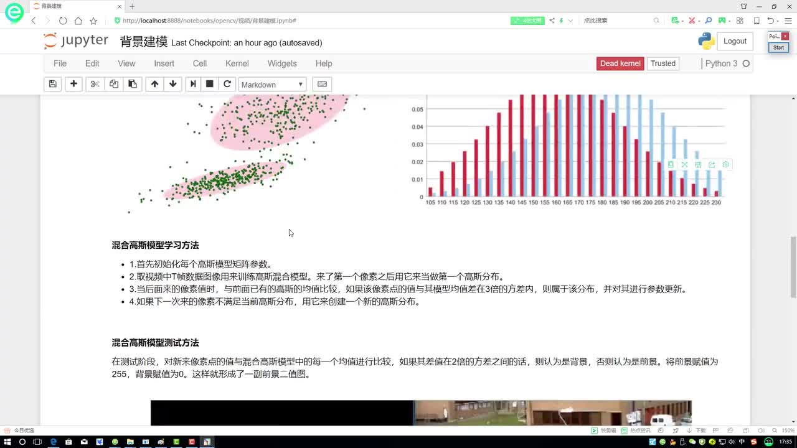Click the settings gear on the image toolbar

tap(725, 164)
